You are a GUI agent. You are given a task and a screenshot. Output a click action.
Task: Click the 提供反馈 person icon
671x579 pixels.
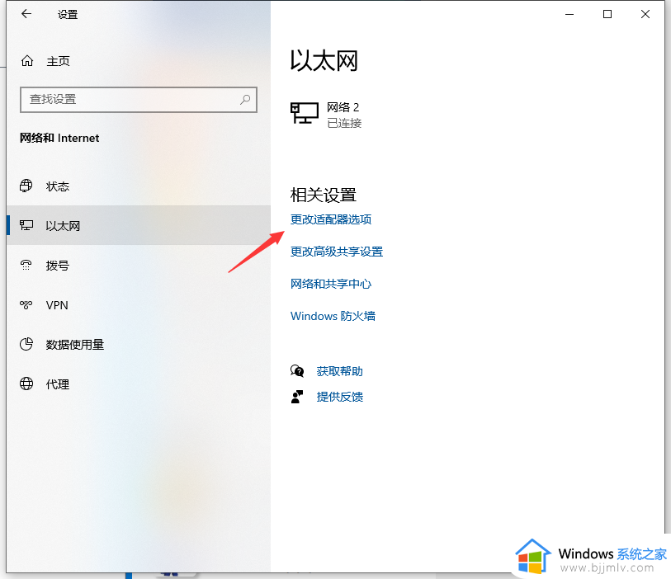[x=297, y=397]
